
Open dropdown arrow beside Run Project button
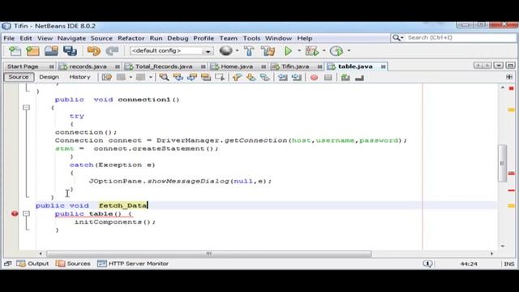[x=299, y=50]
